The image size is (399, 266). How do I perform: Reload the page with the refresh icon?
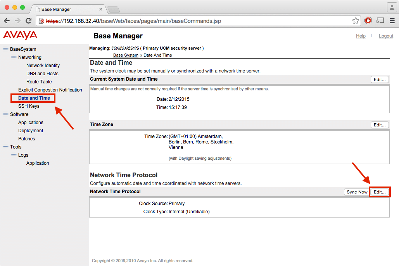pyautogui.click(x=29, y=21)
